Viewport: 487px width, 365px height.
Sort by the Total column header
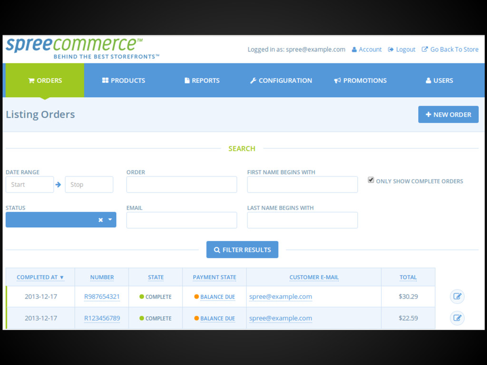click(x=408, y=277)
